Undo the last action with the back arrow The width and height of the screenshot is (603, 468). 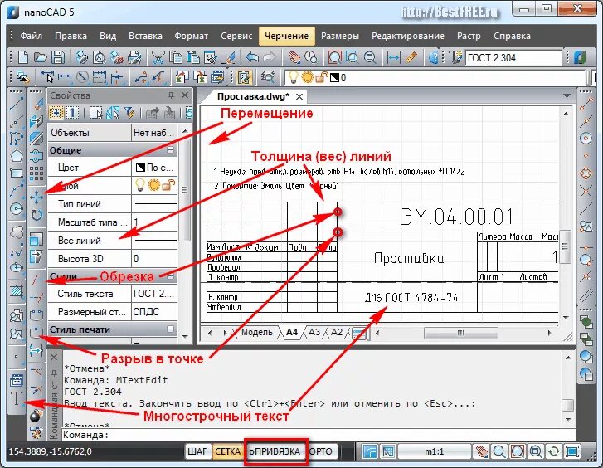pyautogui.click(x=252, y=58)
